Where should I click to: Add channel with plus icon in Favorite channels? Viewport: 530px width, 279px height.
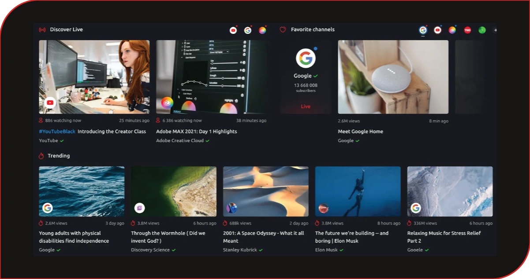(495, 30)
